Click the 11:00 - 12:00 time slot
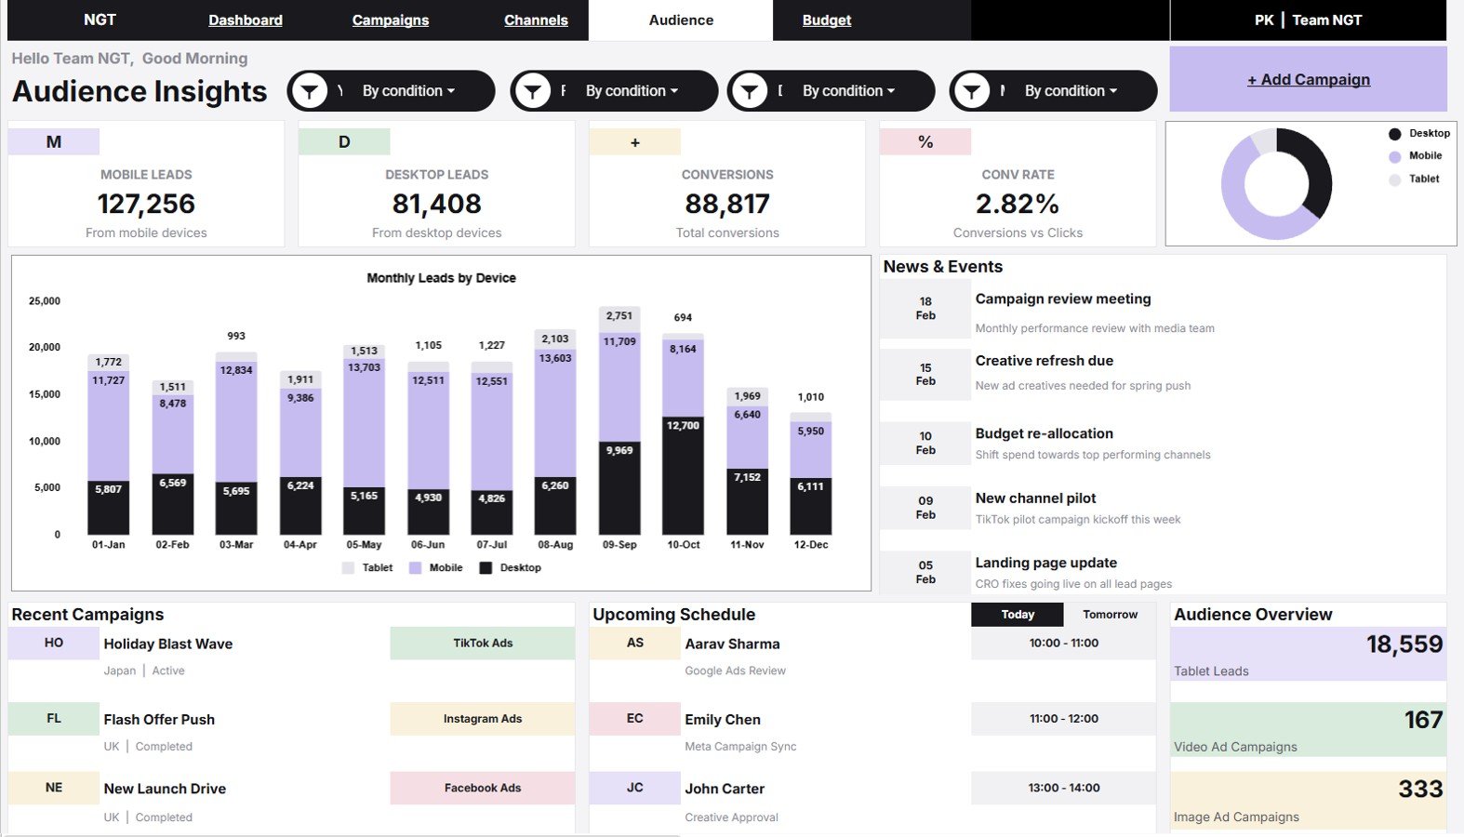The image size is (1464, 837). (x=1064, y=719)
